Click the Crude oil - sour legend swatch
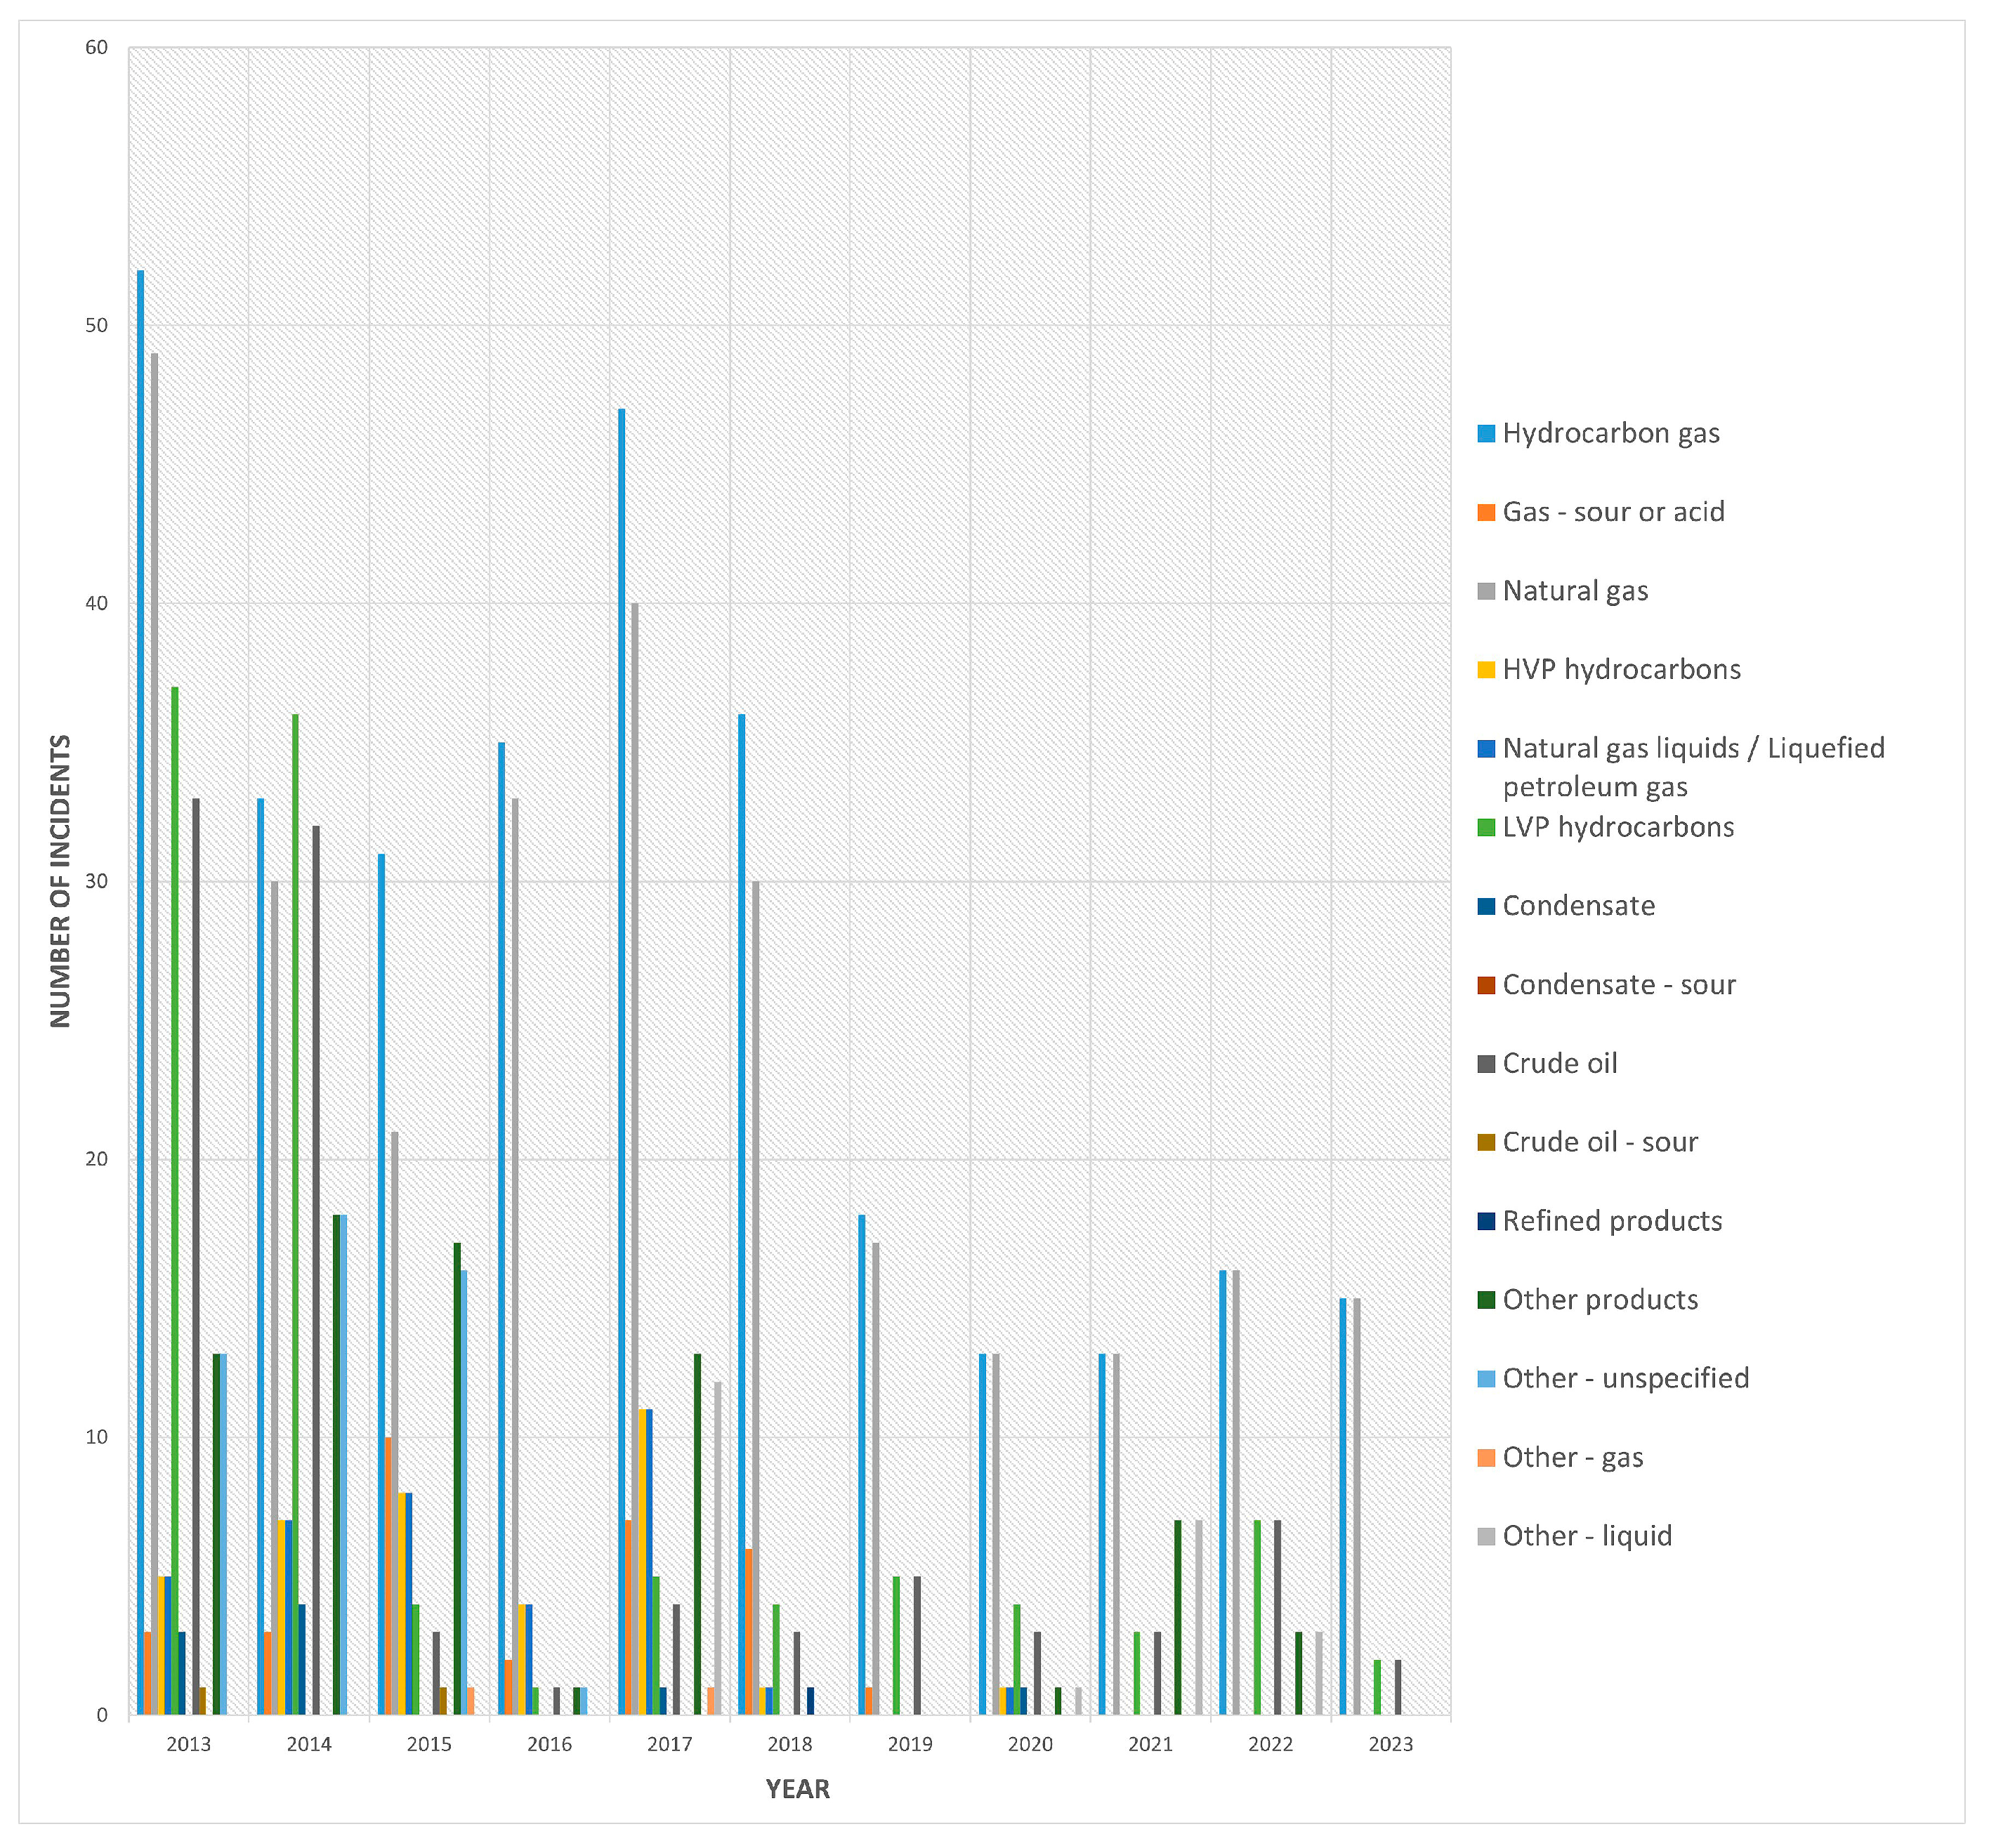 coord(1485,1143)
